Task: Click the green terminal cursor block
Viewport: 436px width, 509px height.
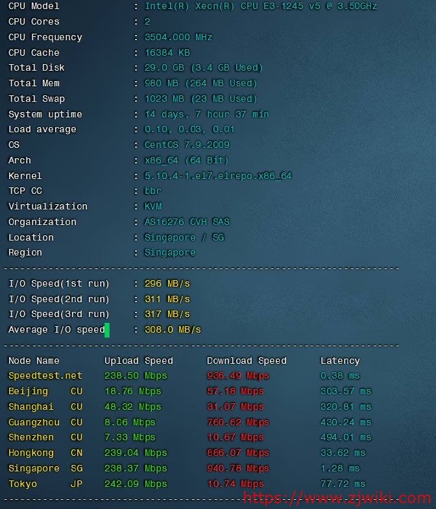Action: click(107, 330)
